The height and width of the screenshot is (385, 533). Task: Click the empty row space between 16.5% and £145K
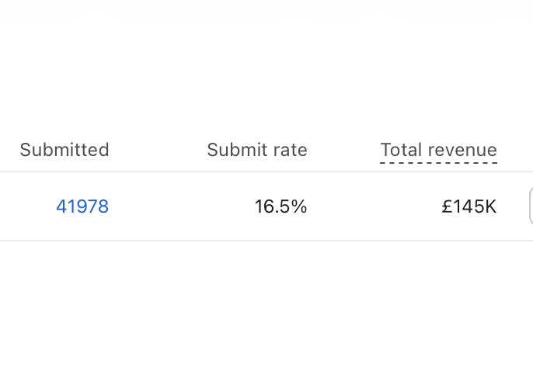pyautogui.click(x=374, y=206)
